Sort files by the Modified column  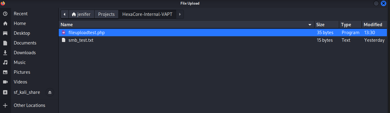click(375, 25)
